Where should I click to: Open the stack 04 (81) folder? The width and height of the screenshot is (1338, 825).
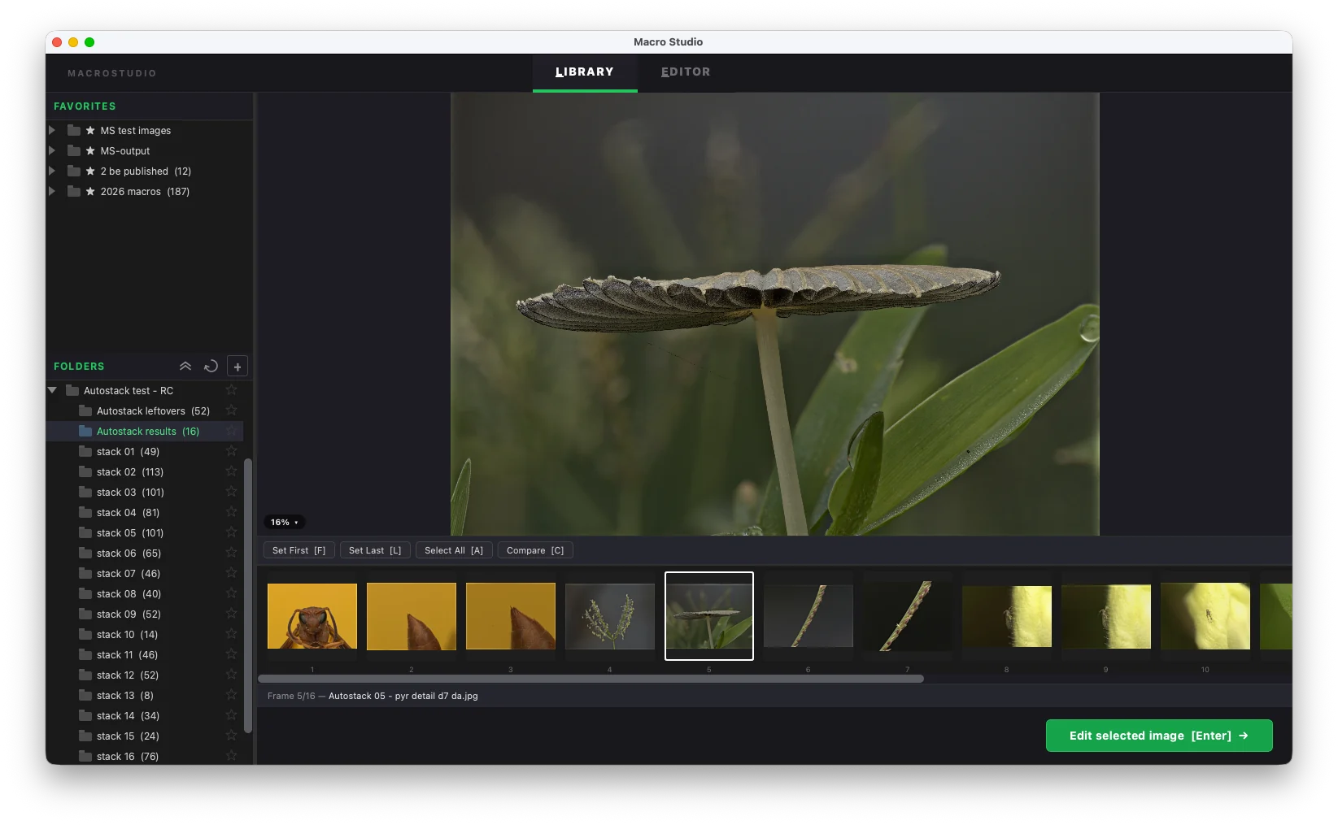click(x=145, y=512)
